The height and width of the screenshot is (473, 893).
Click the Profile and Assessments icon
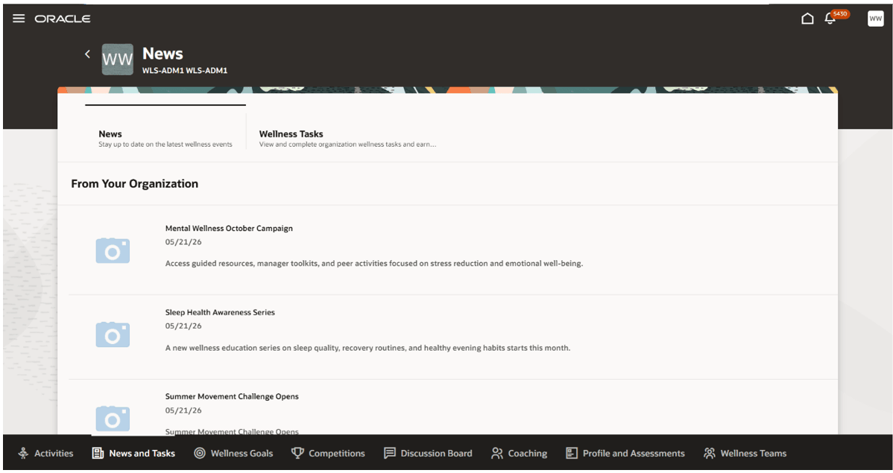[571, 453]
